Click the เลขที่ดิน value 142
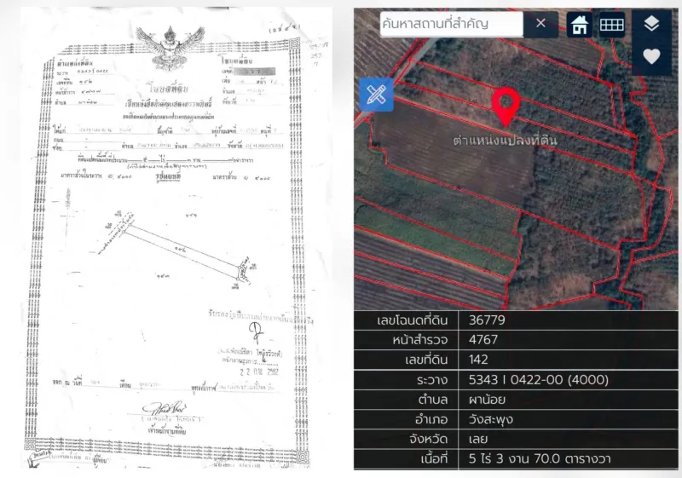The image size is (682, 478). tap(478, 360)
